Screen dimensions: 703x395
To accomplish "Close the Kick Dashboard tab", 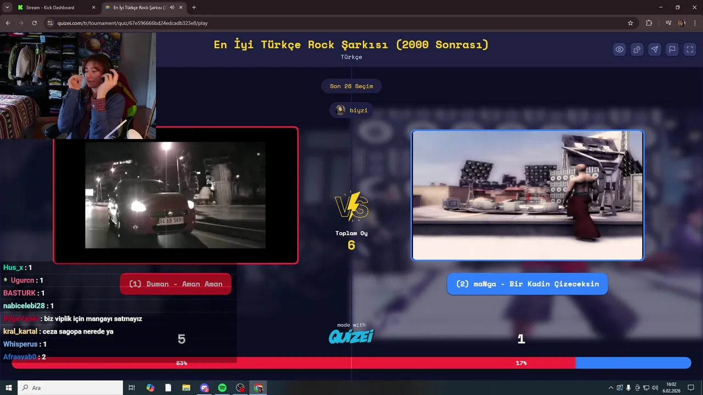I will click(93, 8).
